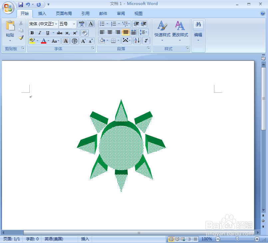This screenshot has height=243, width=268.
Task: Decrease paragraph indent
Action: (x=136, y=24)
